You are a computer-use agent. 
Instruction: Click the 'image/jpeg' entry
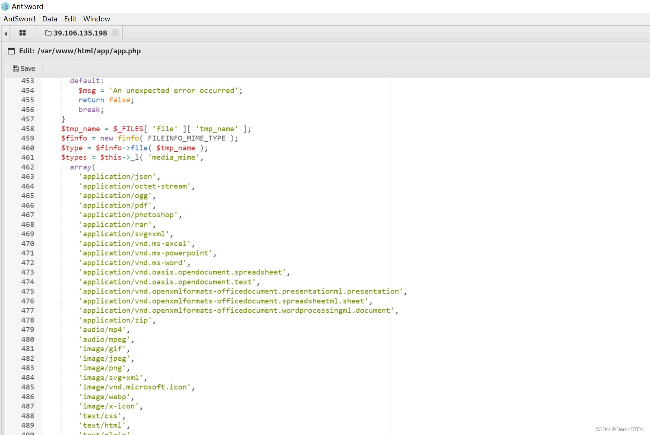pos(104,358)
